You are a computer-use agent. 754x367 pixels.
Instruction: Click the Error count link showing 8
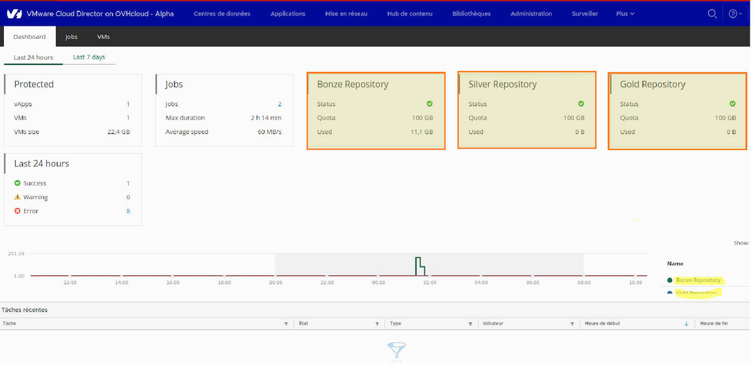(x=128, y=211)
